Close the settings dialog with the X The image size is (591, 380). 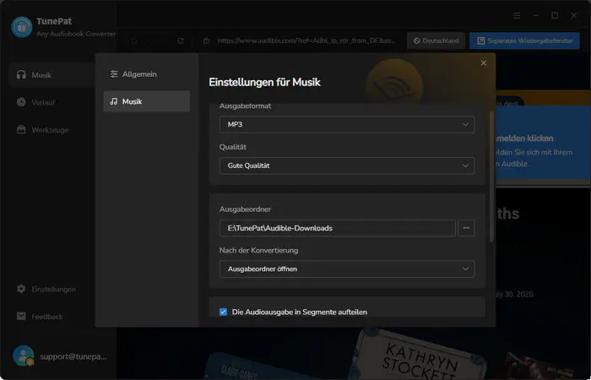coord(484,63)
